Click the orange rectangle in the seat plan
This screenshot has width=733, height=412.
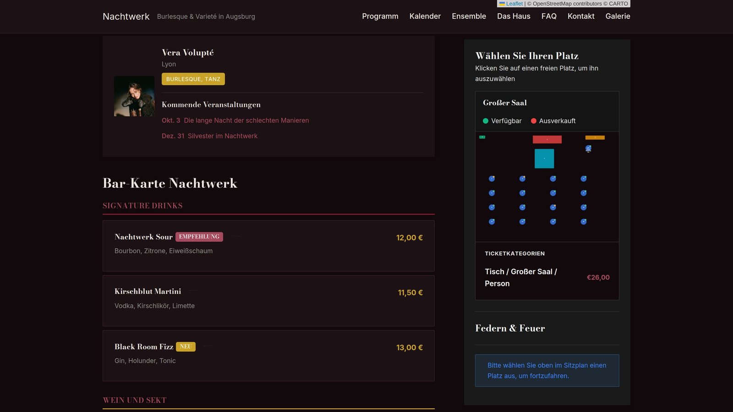click(595, 137)
